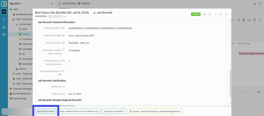Open the MyLIMS workspace dropdown

click(16, 3)
